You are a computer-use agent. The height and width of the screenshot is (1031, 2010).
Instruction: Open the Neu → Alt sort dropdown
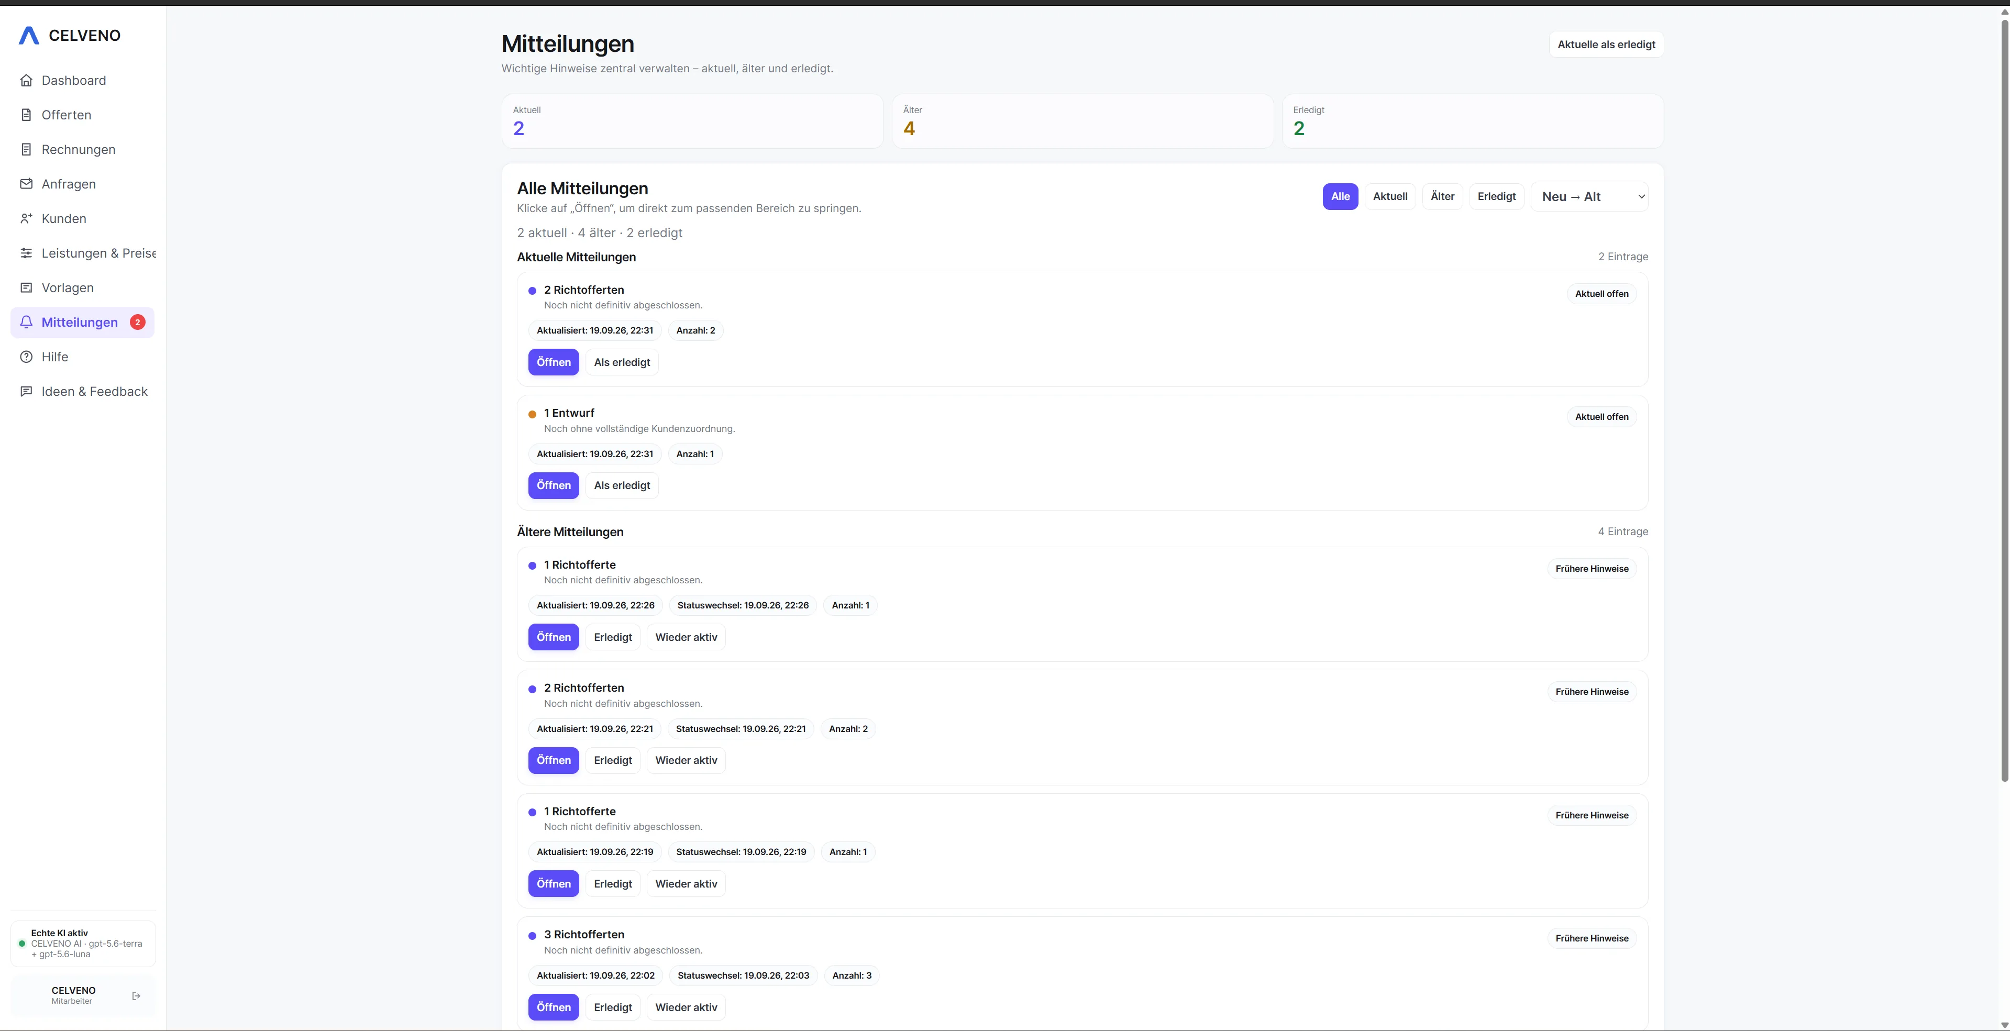click(x=1589, y=196)
